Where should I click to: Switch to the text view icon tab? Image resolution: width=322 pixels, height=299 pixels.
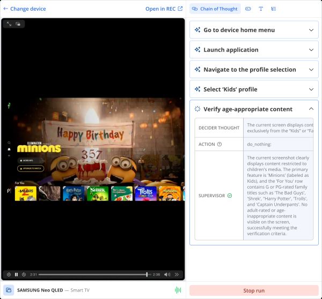point(261,9)
